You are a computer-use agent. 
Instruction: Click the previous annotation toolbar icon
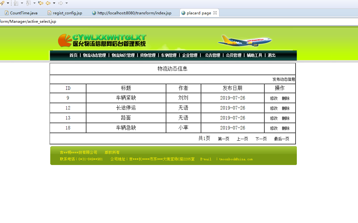coord(28,3)
